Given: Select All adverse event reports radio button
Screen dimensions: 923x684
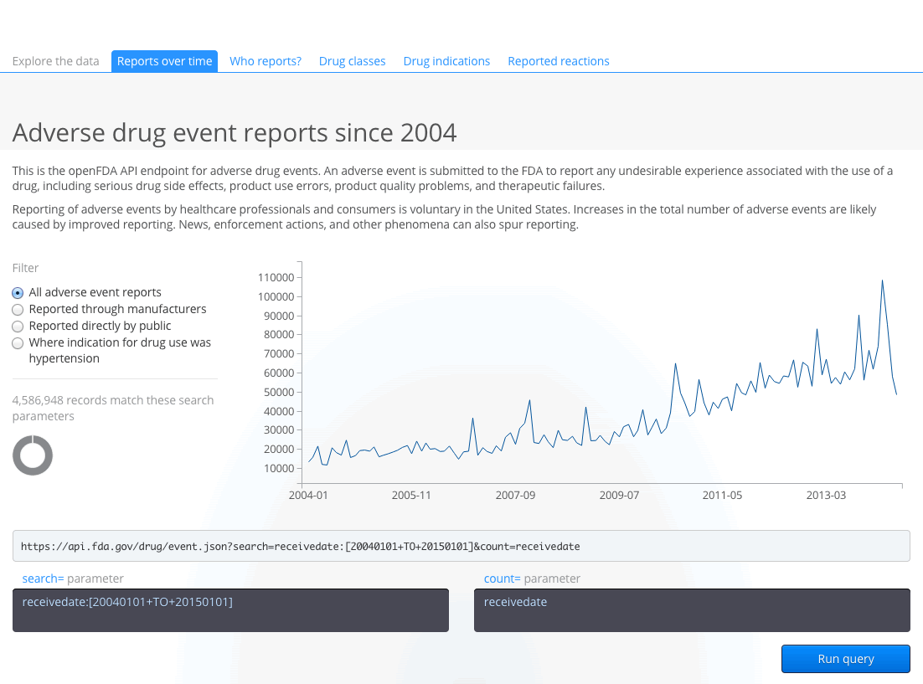Looking at the screenshot, I should 18,293.
